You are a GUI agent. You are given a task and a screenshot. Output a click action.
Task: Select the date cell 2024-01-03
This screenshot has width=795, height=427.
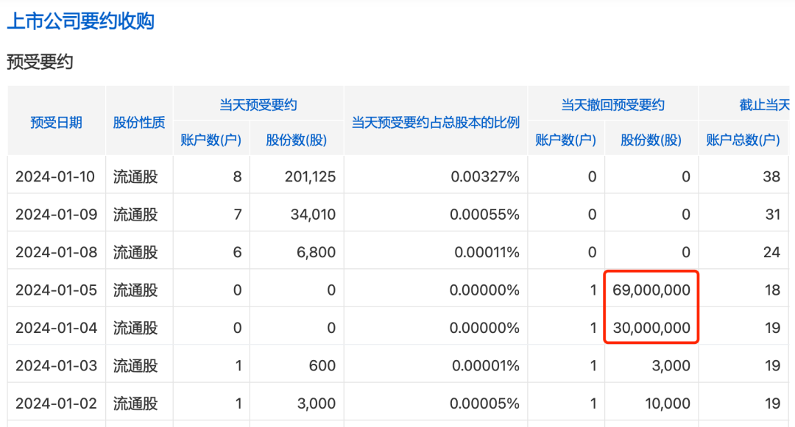pyautogui.click(x=56, y=365)
